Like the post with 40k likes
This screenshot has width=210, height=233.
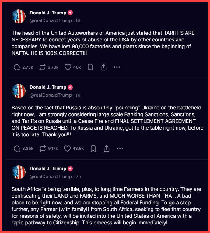coord(68,67)
